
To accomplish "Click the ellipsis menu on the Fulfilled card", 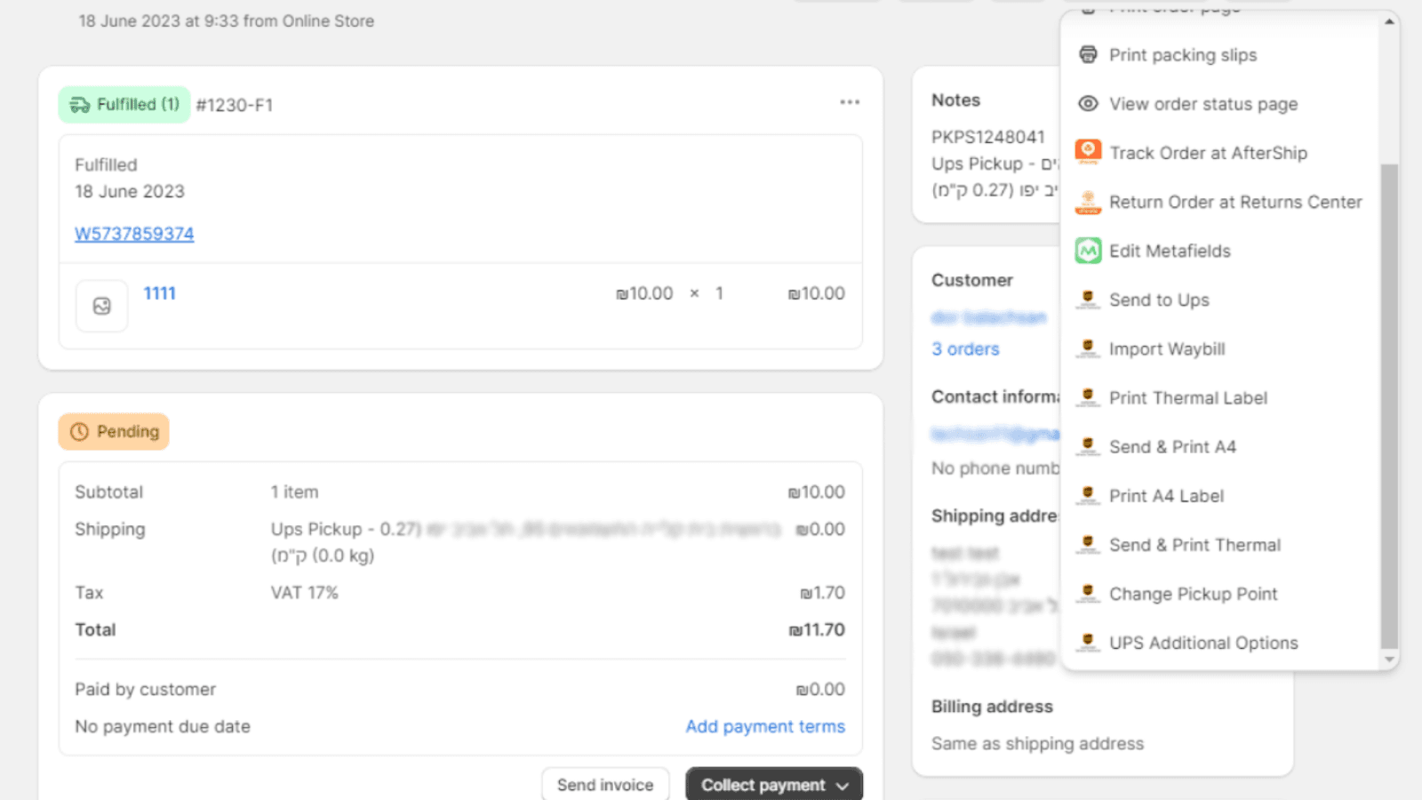I will pyautogui.click(x=850, y=102).
